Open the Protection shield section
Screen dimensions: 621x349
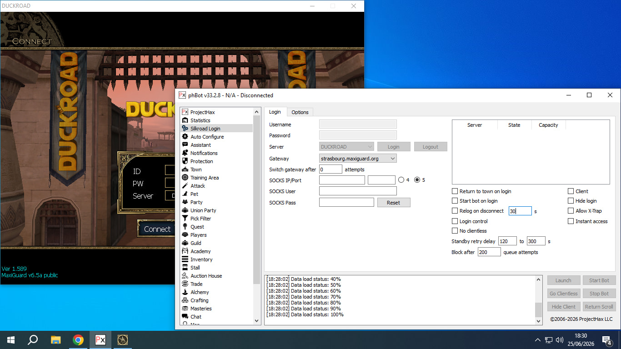point(201,161)
